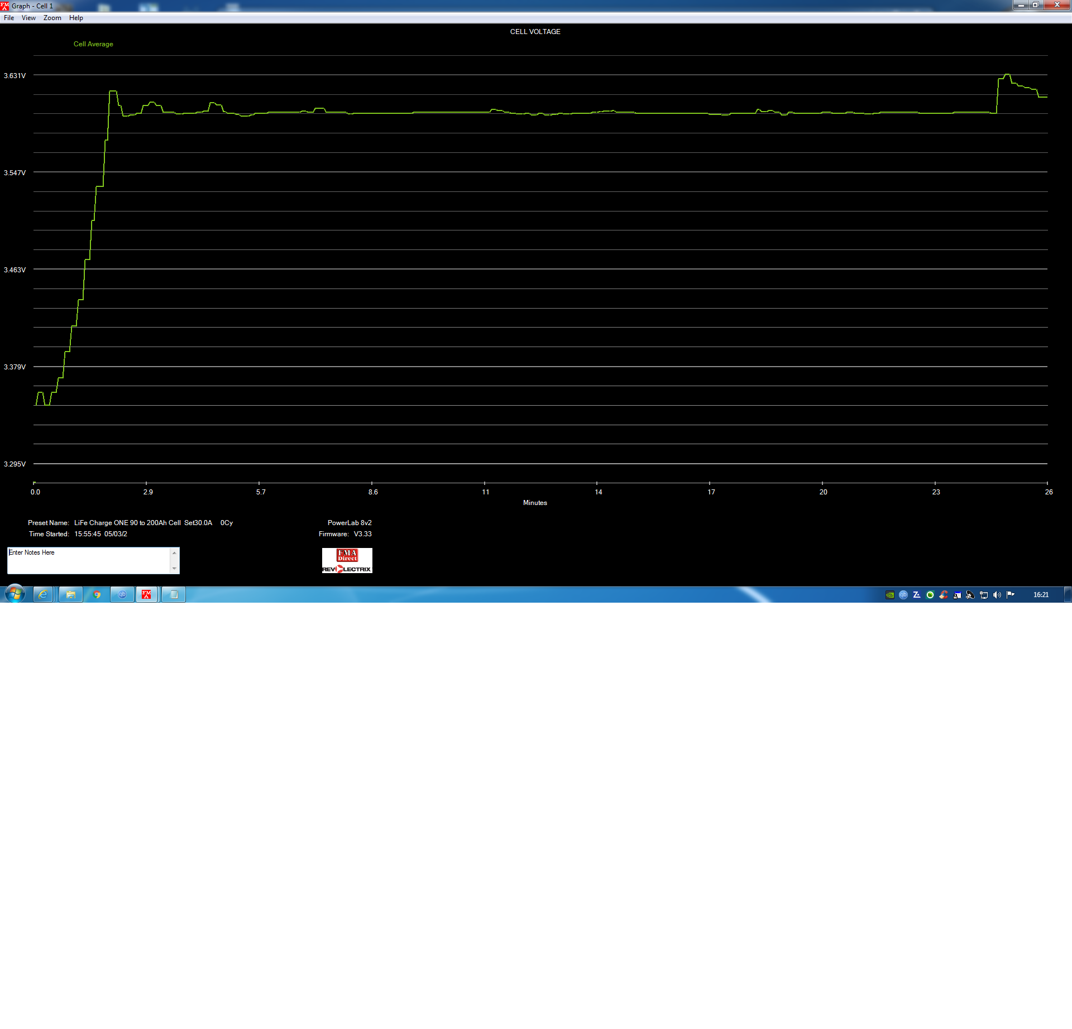Viewport: 1072px width, 1029px height.
Task: Click the CCleaner tray icon
Action: click(x=944, y=595)
